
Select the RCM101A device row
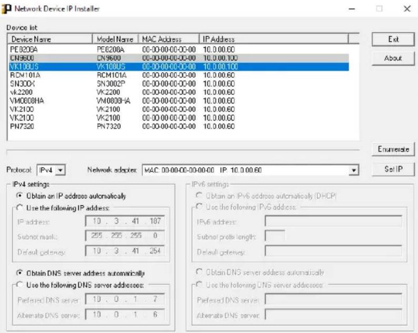[x=179, y=75]
